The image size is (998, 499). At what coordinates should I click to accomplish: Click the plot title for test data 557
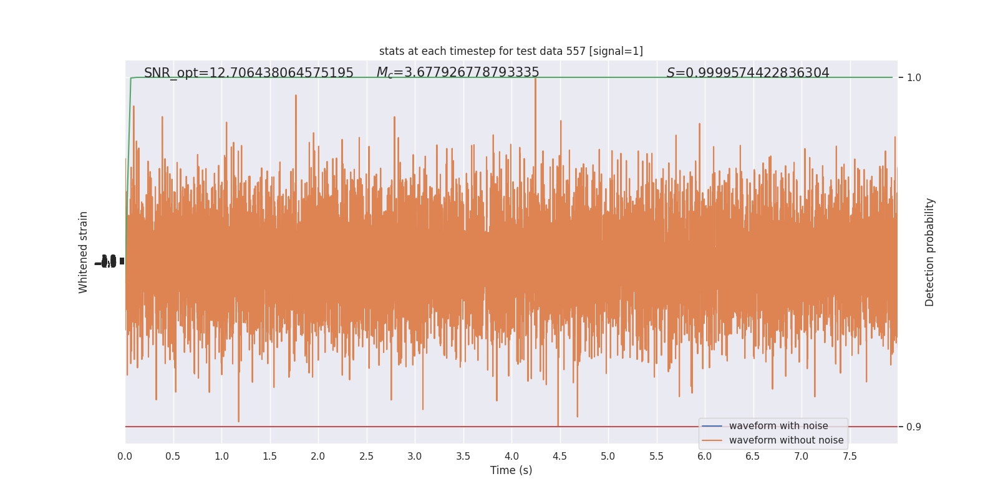point(511,51)
